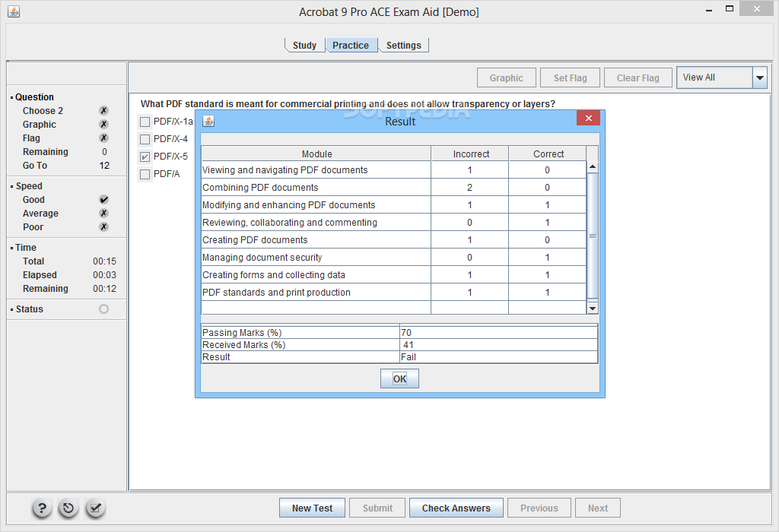This screenshot has width=779, height=532.
Task: Click the Correct column header
Action: coord(548,154)
